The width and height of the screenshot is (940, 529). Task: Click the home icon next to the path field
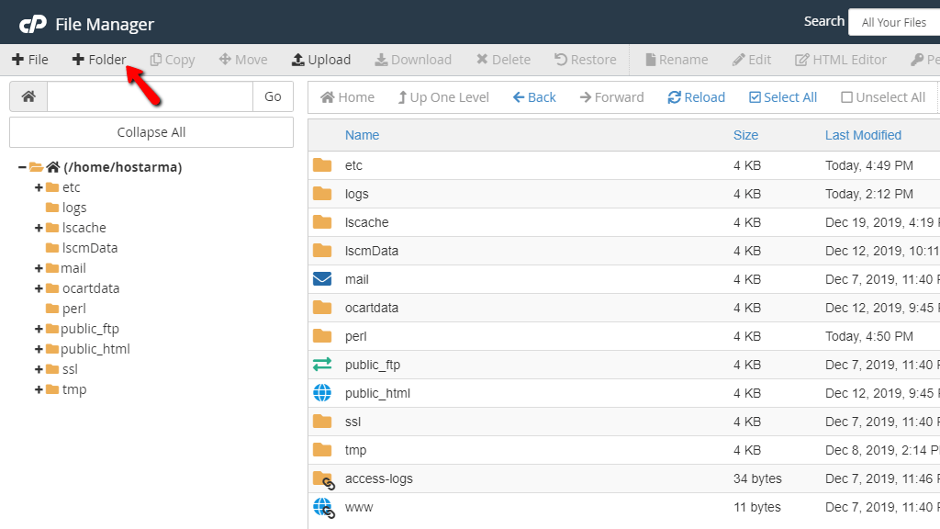[x=27, y=96]
